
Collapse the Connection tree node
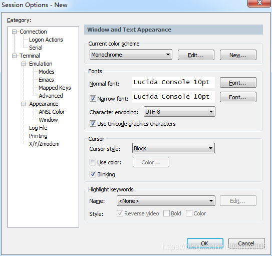[x=14, y=32]
